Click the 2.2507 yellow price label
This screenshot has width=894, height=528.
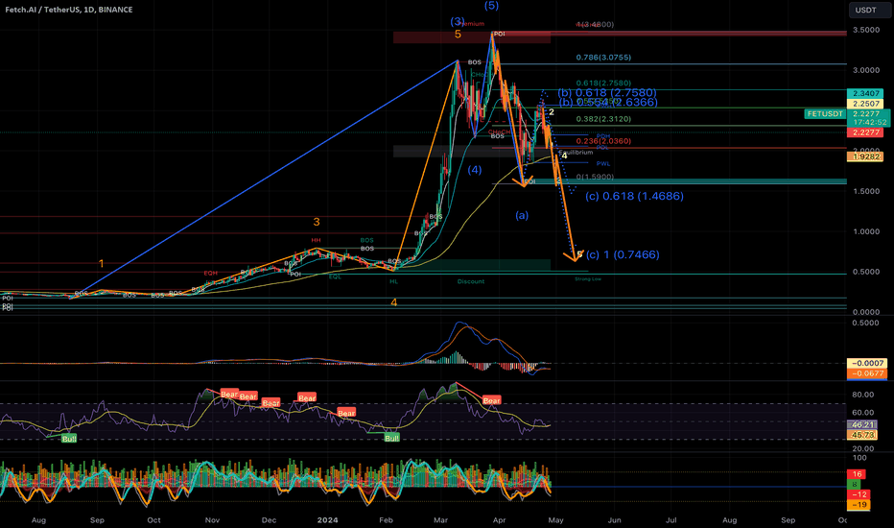click(865, 104)
